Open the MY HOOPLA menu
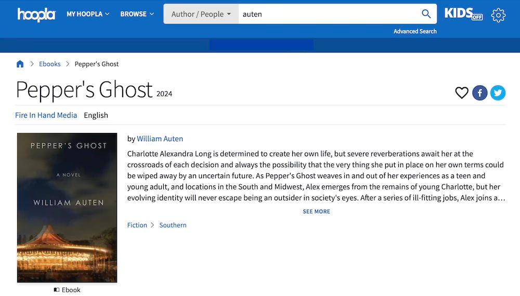 pos(88,14)
